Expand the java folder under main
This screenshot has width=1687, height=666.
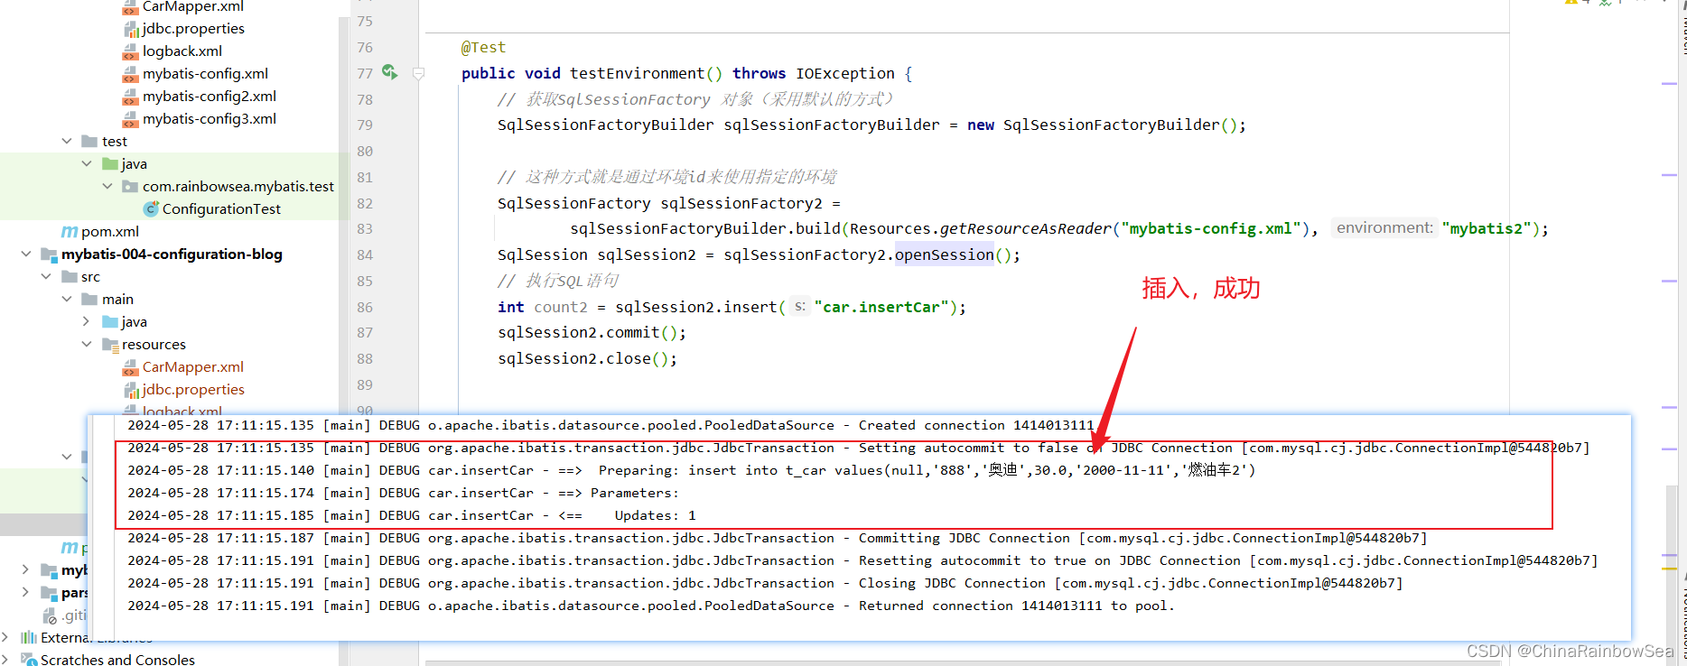(x=87, y=322)
